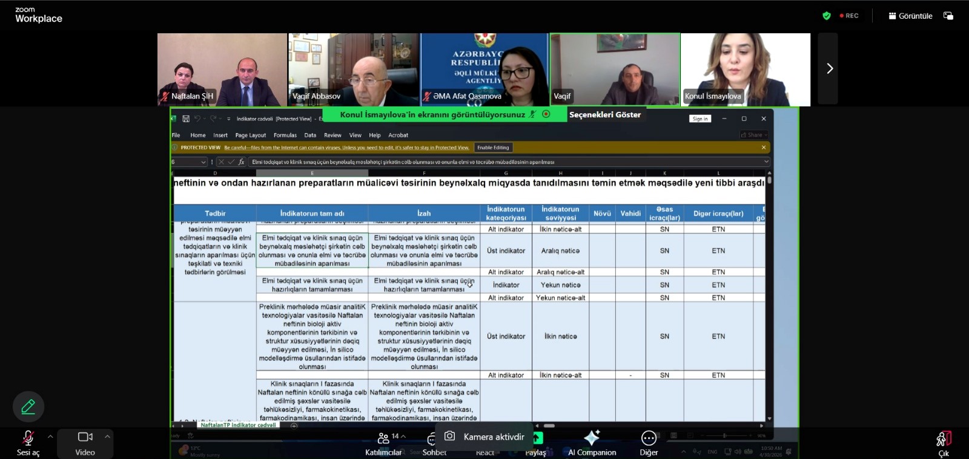This screenshot has height=459, width=969.
Task: Select ƏMA Afət Qasımova video thumbnail
Action: point(484,70)
